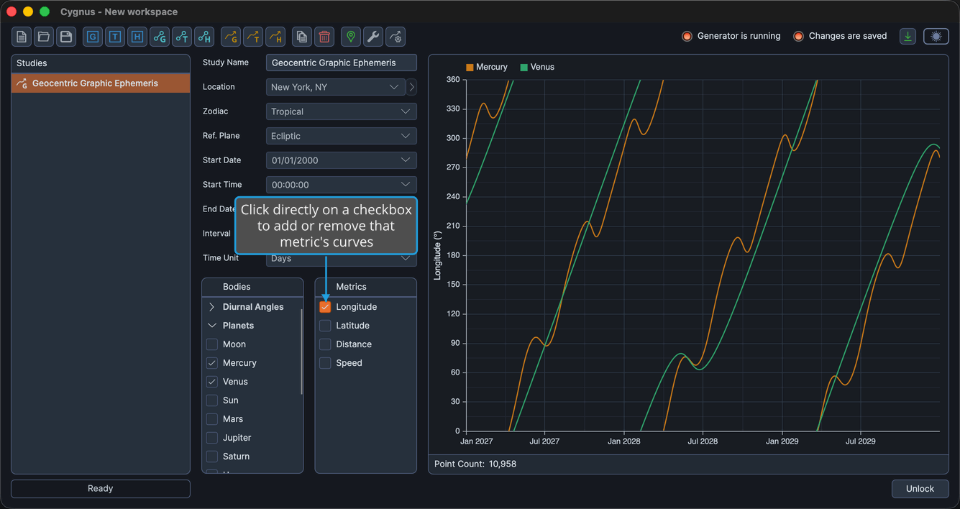
Task: Uncheck the Venus body checkbox
Action: (212, 382)
